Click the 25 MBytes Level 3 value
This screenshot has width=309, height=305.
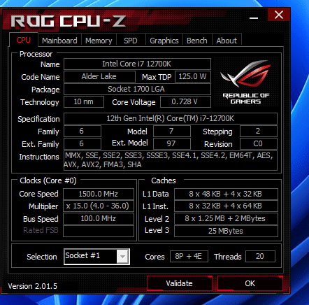click(x=226, y=231)
